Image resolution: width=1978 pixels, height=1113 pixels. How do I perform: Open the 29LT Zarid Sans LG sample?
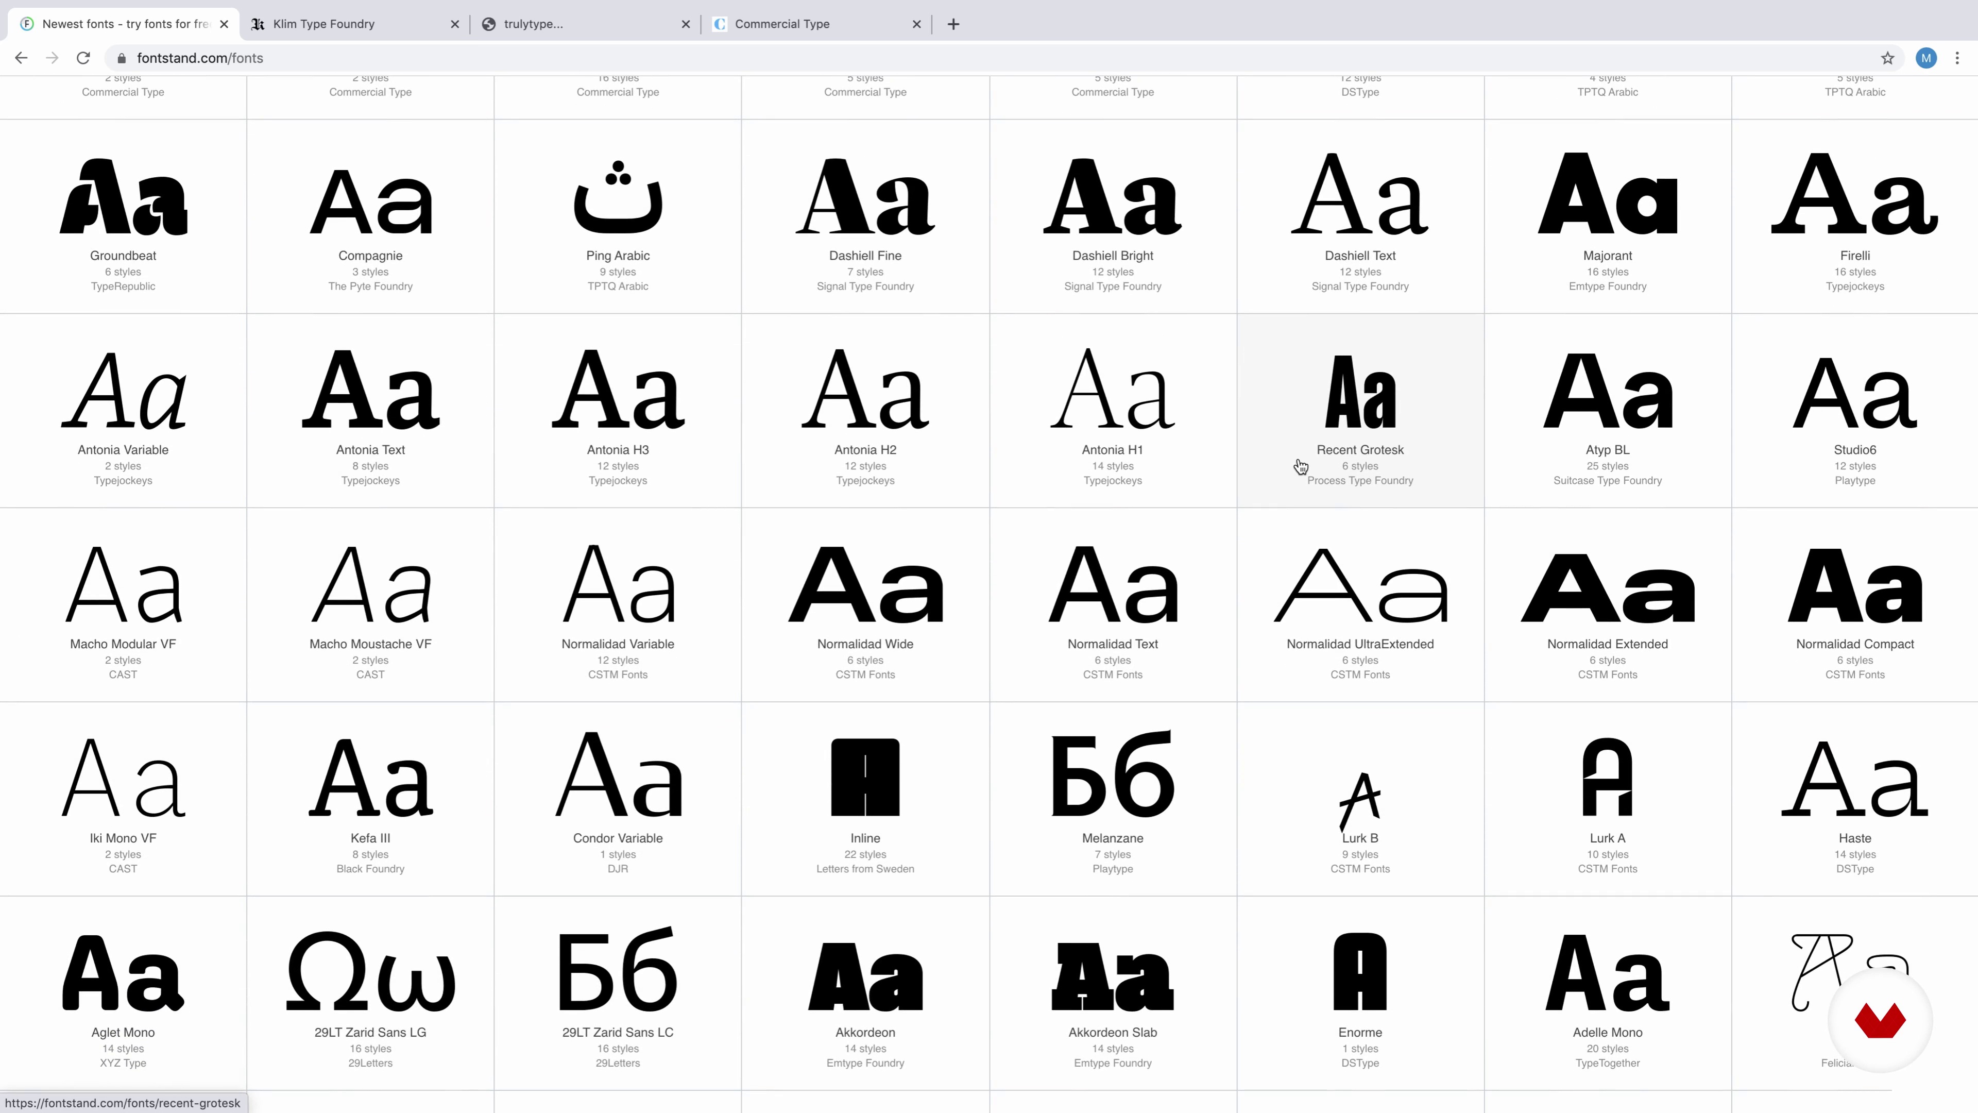[x=370, y=971]
